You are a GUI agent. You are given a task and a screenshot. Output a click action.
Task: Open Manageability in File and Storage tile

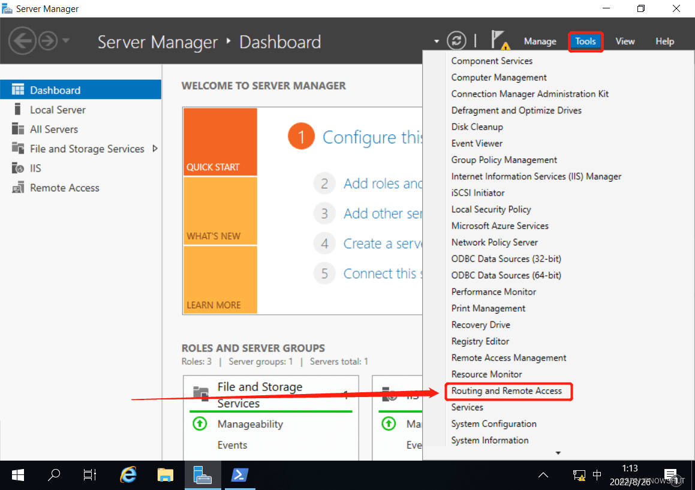point(250,425)
